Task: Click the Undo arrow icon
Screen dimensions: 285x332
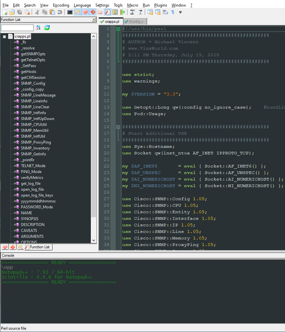Action: pos(60,12)
